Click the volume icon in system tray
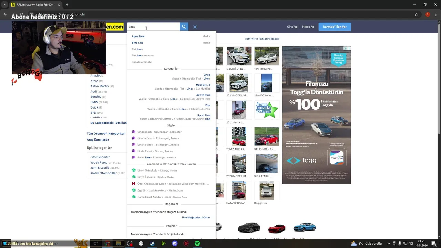 point(411,244)
